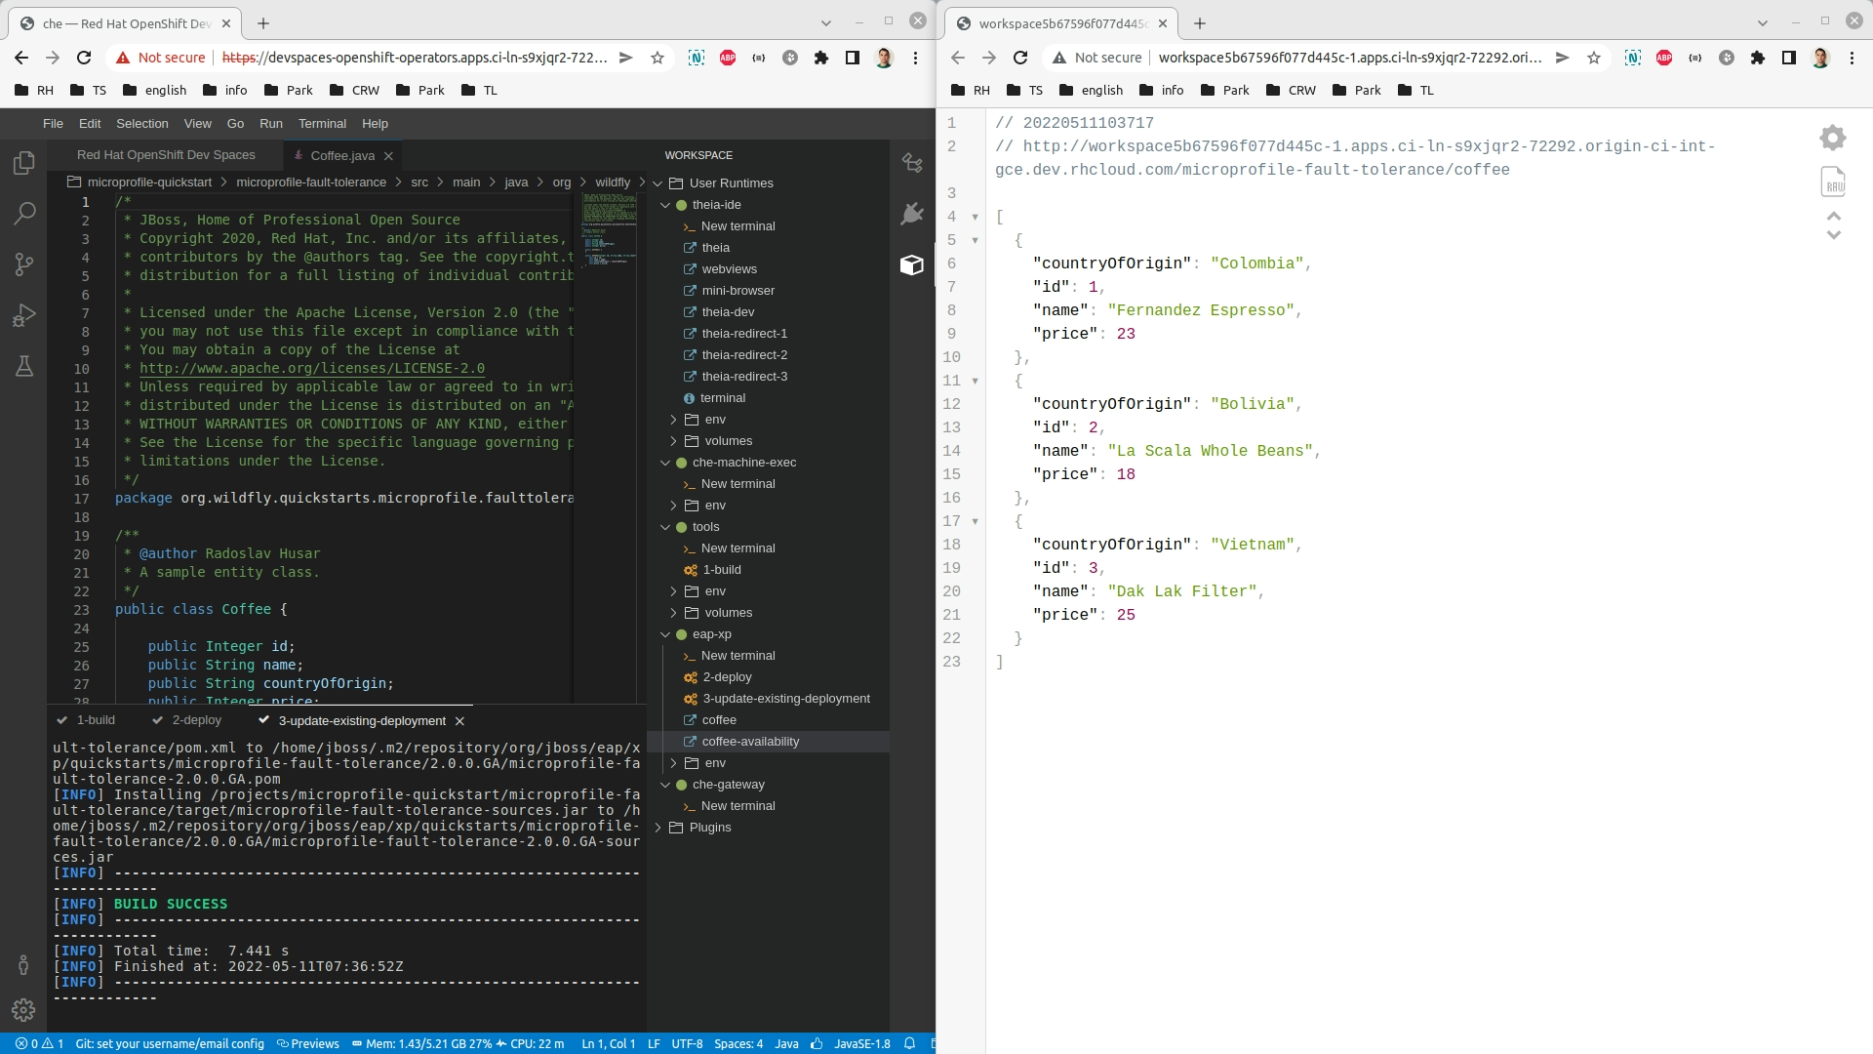Open the Terminal menu
This screenshot has height=1054, width=1873.
tap(322, 124)
